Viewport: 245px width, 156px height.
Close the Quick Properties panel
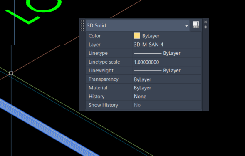[x=205, y=22]
